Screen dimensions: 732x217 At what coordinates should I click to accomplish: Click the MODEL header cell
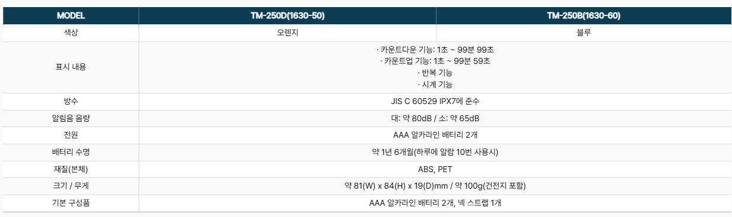point(70,16)
